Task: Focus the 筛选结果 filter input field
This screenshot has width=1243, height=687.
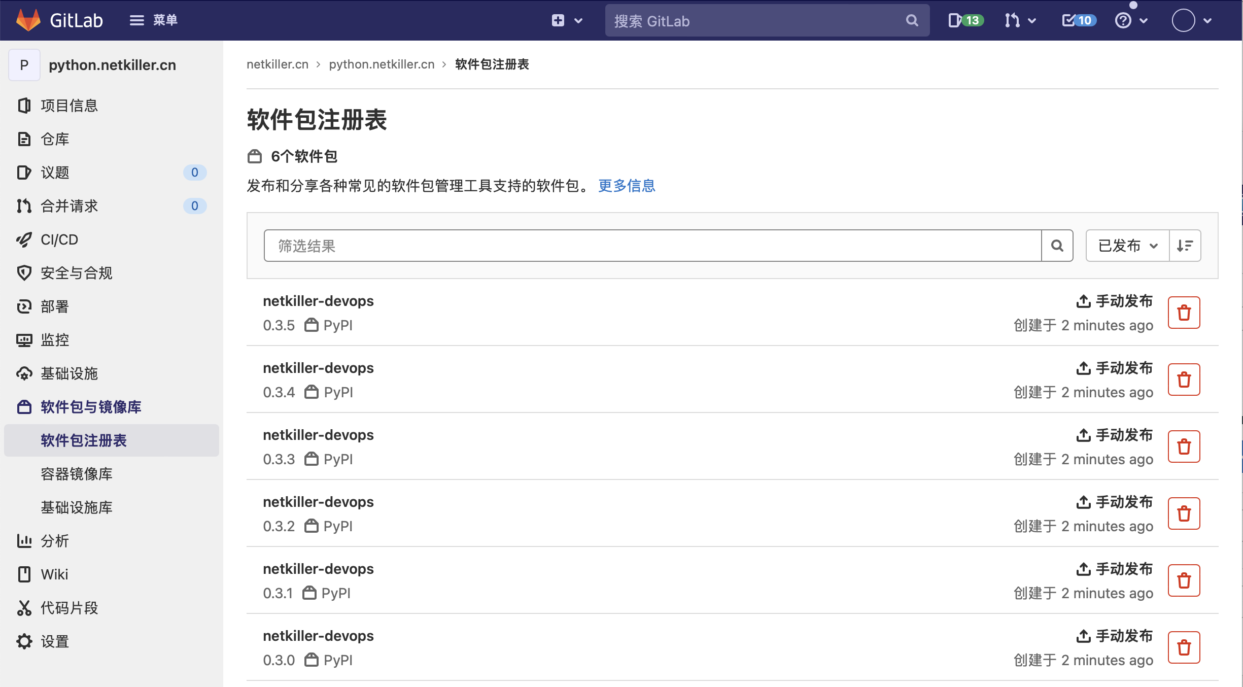Action: point(652,246)
